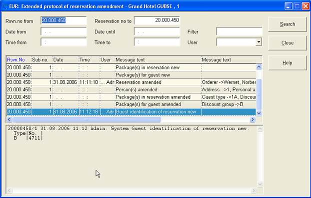
Task: Click the table's horizontal scrollbar thumb
Action: 87,119
